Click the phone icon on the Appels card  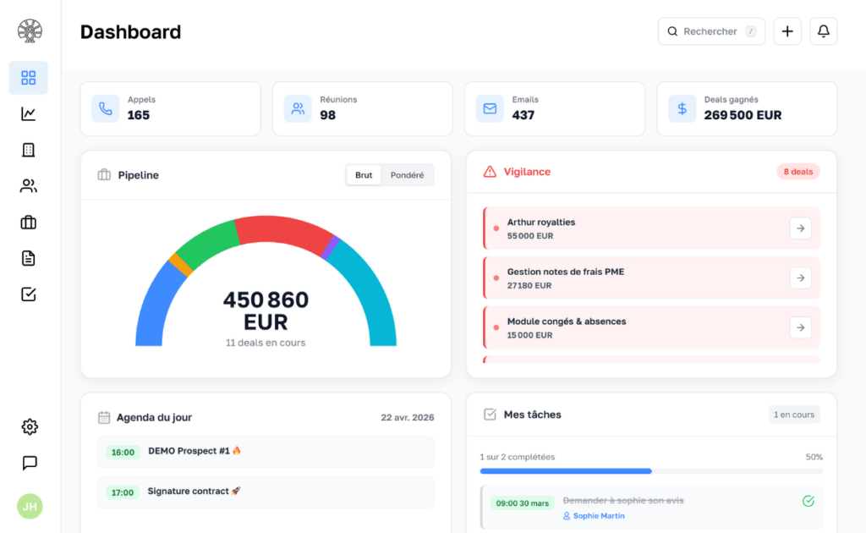[105, 108]
